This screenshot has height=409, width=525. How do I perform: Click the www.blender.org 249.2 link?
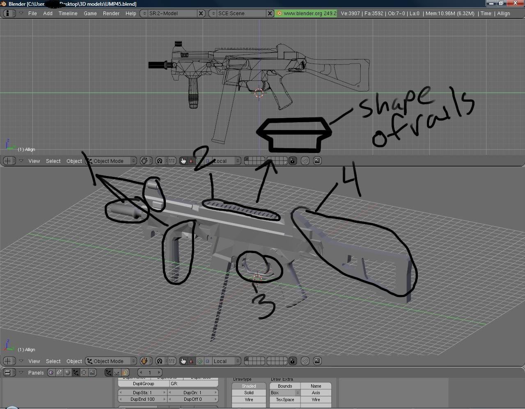(306, 13)
